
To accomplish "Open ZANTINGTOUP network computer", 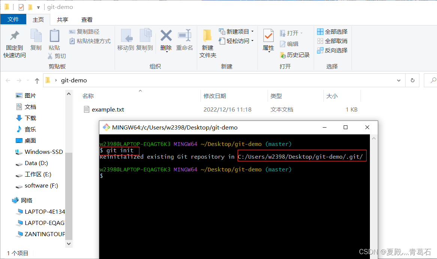I will tap(40, 234).
